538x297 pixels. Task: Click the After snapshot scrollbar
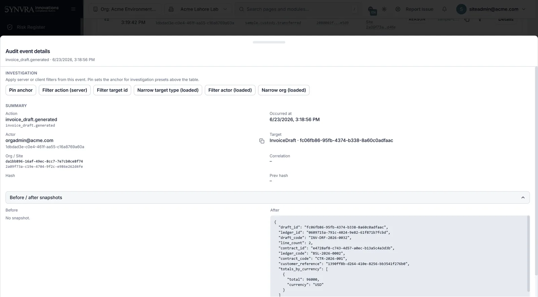pyautogui.click(x=528, y=254)
